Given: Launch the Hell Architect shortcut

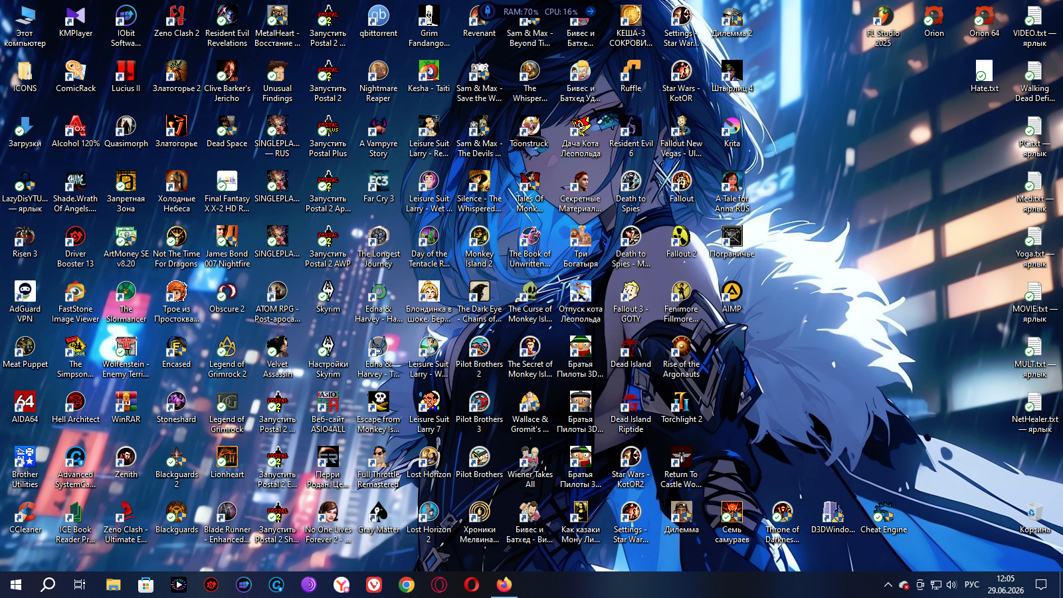Looking at the screenshot, I should (x=76, y=407).
